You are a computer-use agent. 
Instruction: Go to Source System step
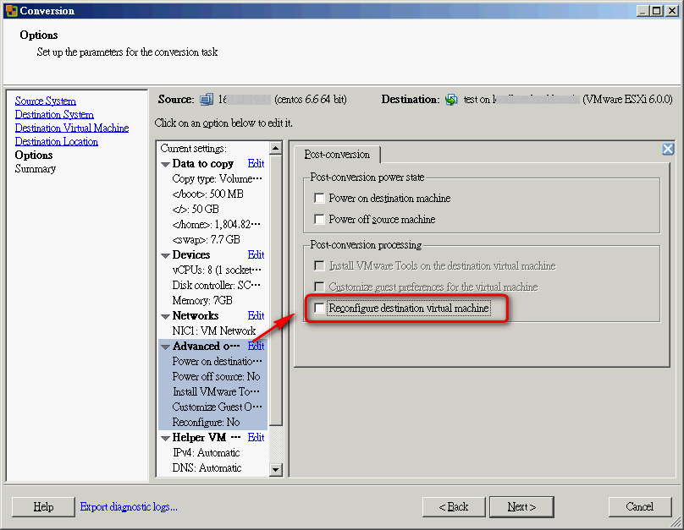pos(46,101)
